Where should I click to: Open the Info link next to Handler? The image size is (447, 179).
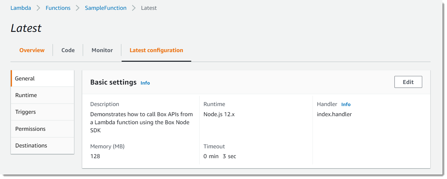pyautogui.click(x=346, y=104)
